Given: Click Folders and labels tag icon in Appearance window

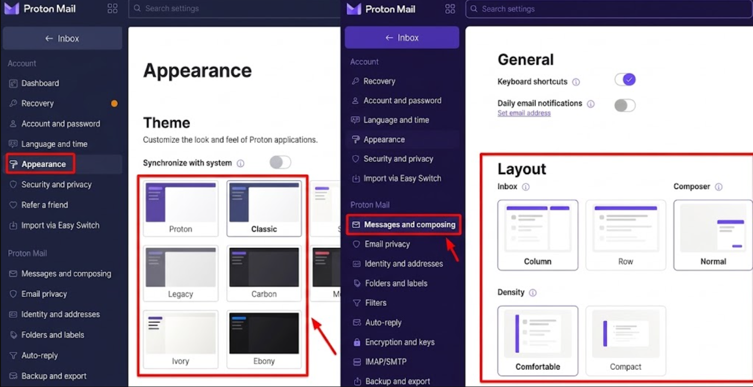Looking at the screenshot, I should (x=13, y=335).
